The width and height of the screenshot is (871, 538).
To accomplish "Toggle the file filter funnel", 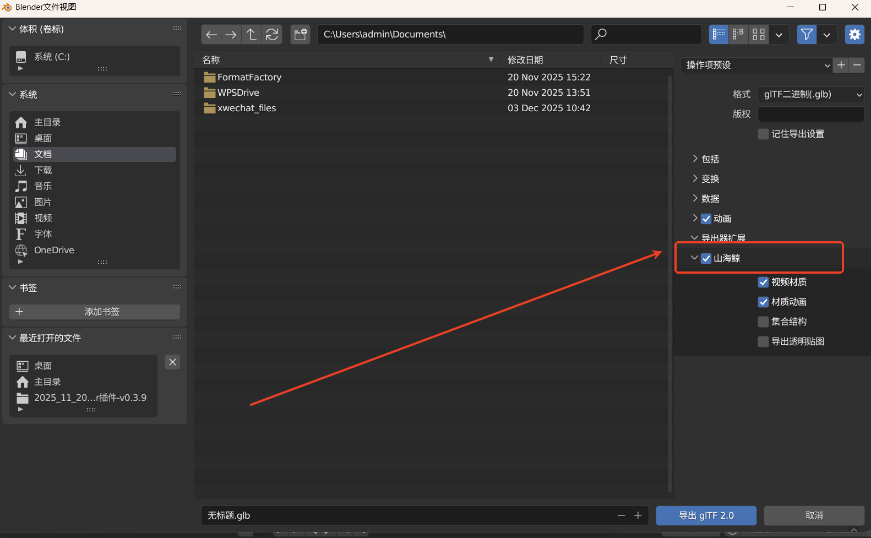I will 807,35.
